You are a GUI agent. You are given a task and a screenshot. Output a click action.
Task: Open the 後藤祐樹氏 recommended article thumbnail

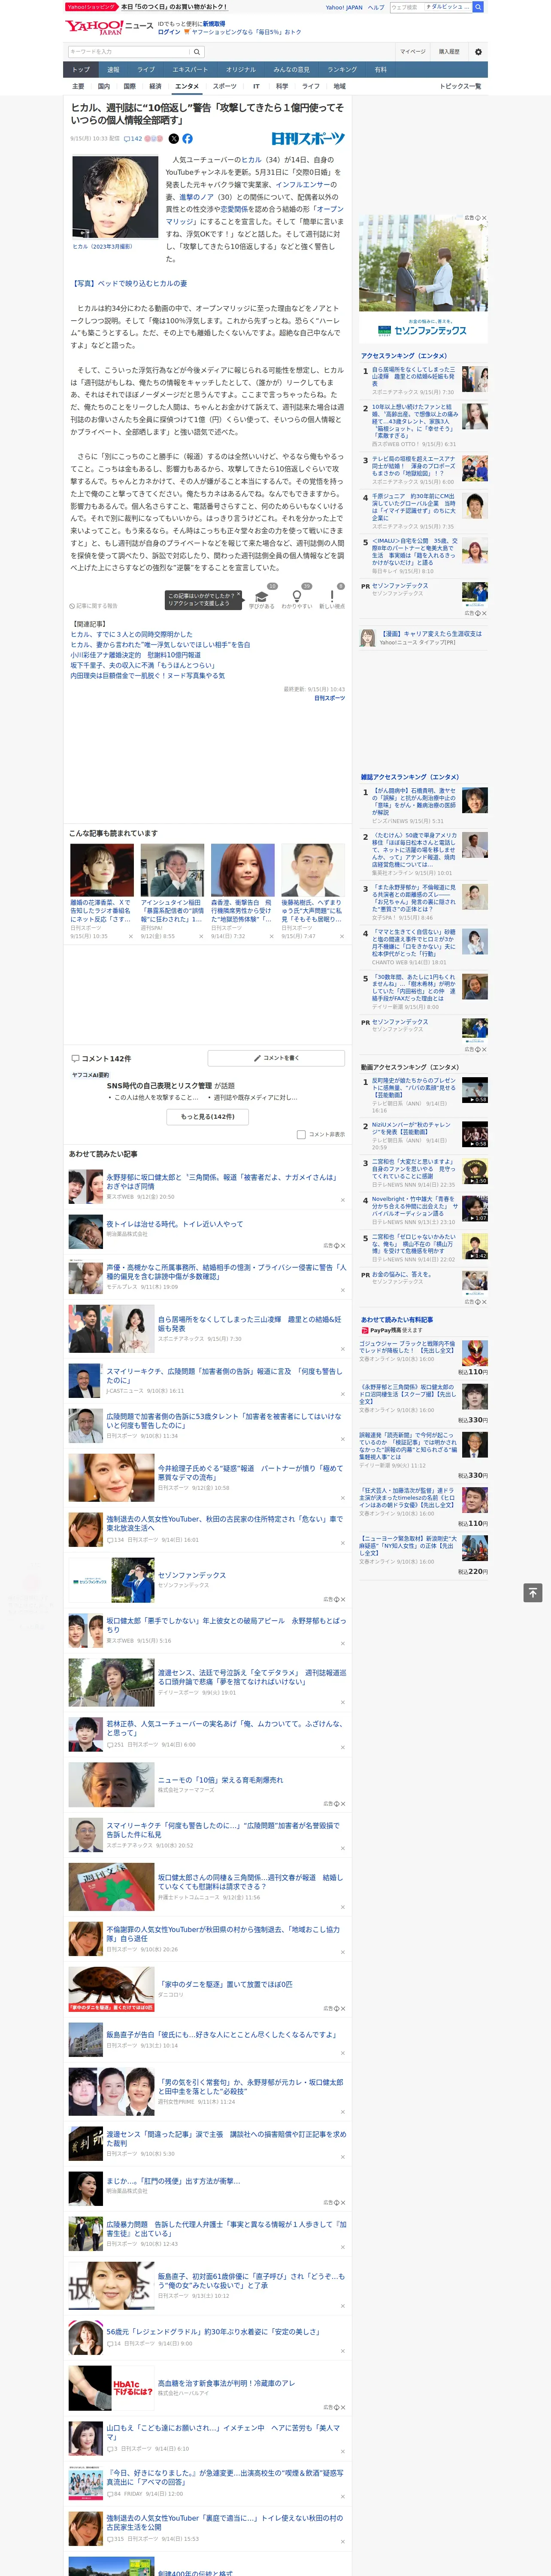coord(313,869)
